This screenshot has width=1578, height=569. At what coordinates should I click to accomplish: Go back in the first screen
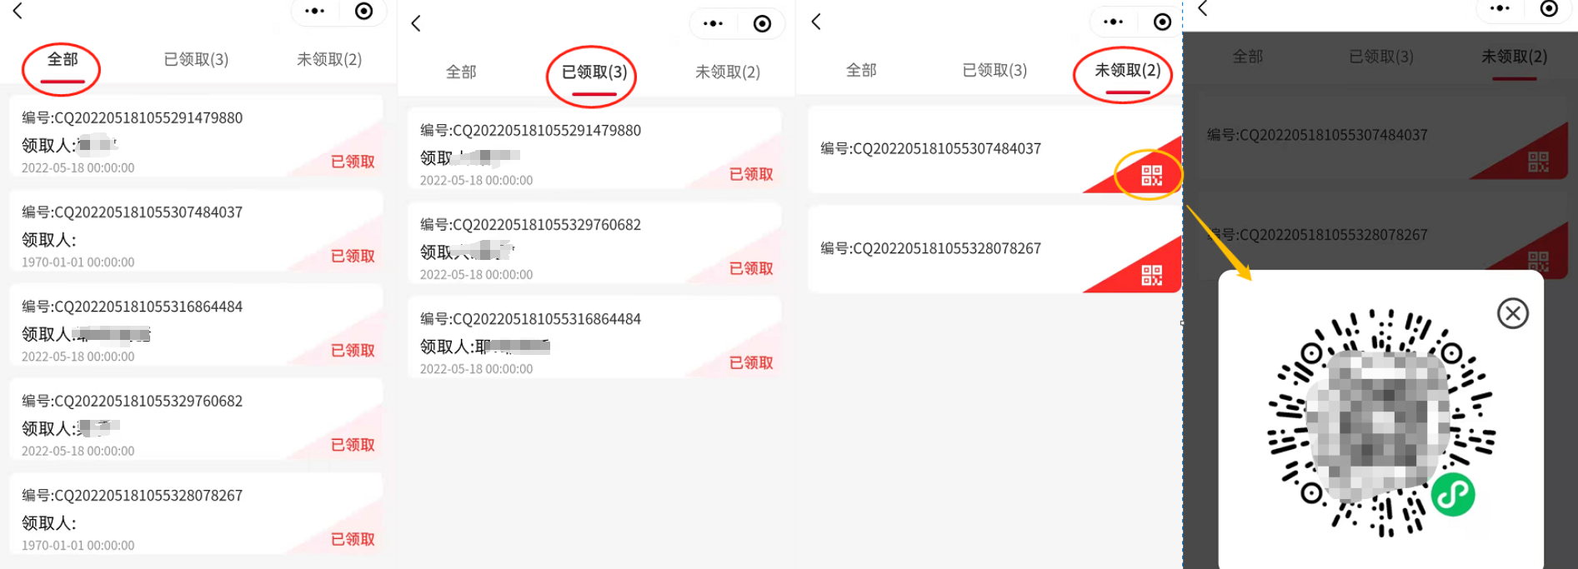click(18, 11)
